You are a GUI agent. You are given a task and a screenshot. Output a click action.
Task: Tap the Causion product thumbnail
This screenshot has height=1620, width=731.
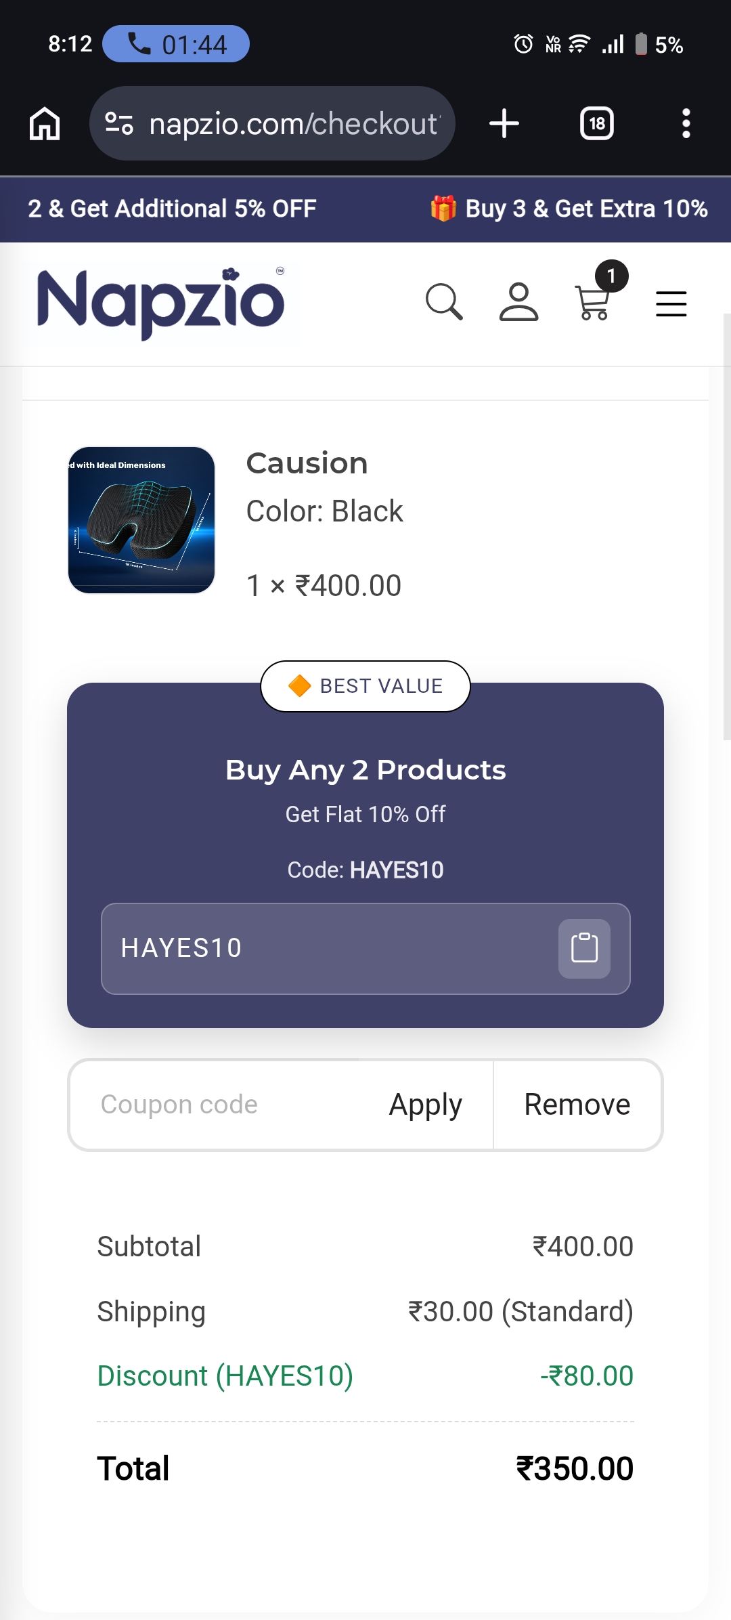tap(141, 520)
